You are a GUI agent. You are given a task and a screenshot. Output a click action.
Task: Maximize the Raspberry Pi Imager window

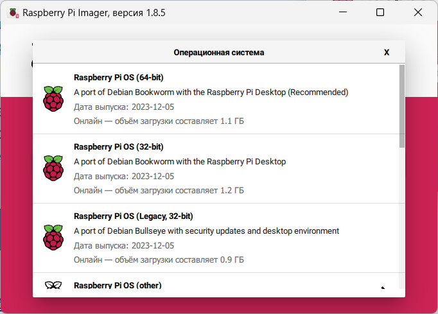380,12
